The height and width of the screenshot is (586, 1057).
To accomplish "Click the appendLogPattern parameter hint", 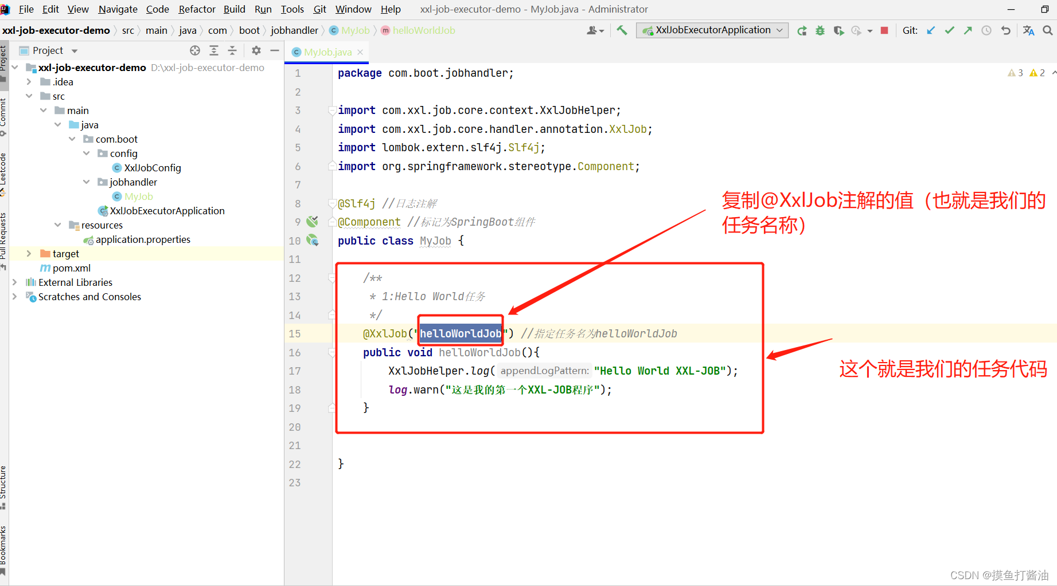I will (x=544, y=371).
